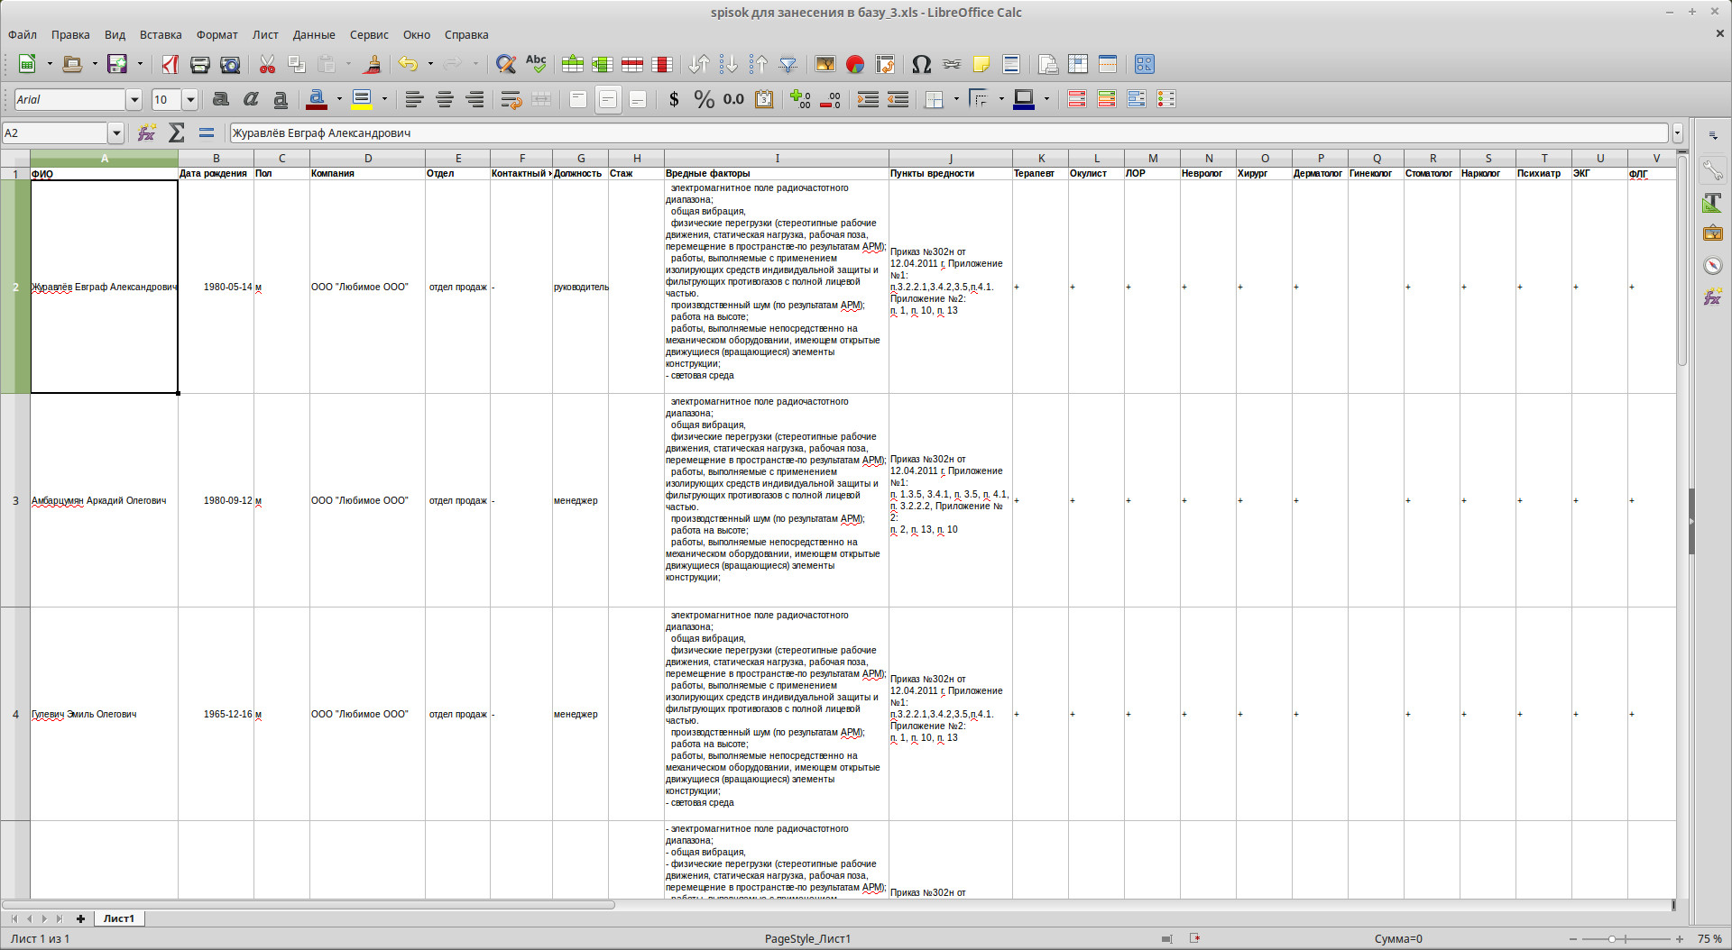This screenshot has width=1732, height=950.
Task: Toggle AutoFilter funnel button
Action: point(788,64)
